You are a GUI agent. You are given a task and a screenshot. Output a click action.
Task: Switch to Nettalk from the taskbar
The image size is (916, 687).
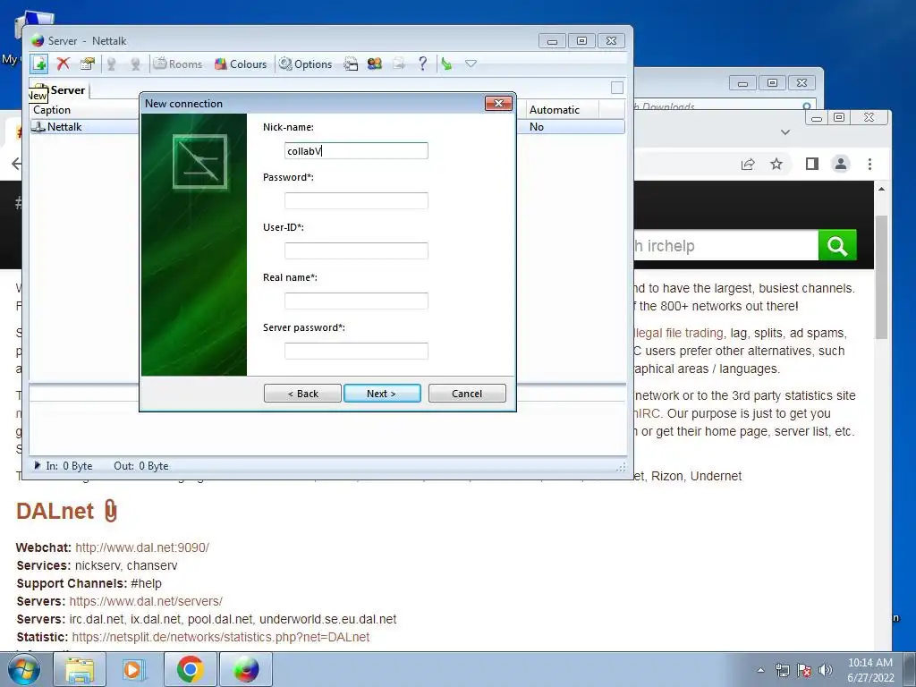(246, 669)
